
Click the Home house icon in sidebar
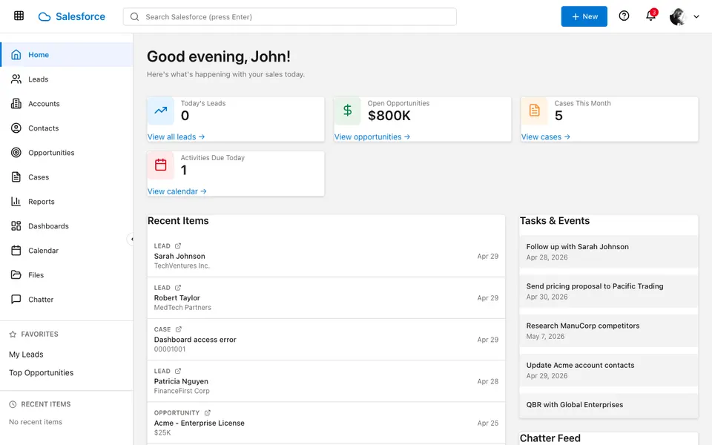click(16, 54)
